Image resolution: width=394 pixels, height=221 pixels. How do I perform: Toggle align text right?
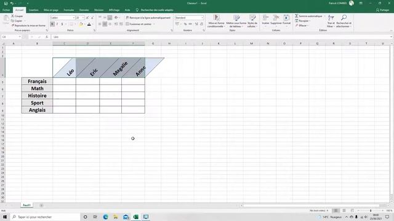(x=110, y=24)
